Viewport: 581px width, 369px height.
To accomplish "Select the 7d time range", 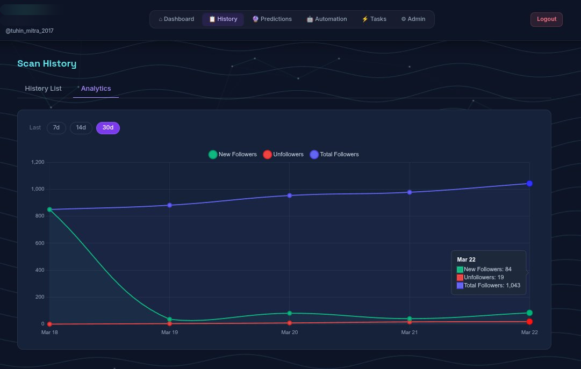I will pos(56,128).
